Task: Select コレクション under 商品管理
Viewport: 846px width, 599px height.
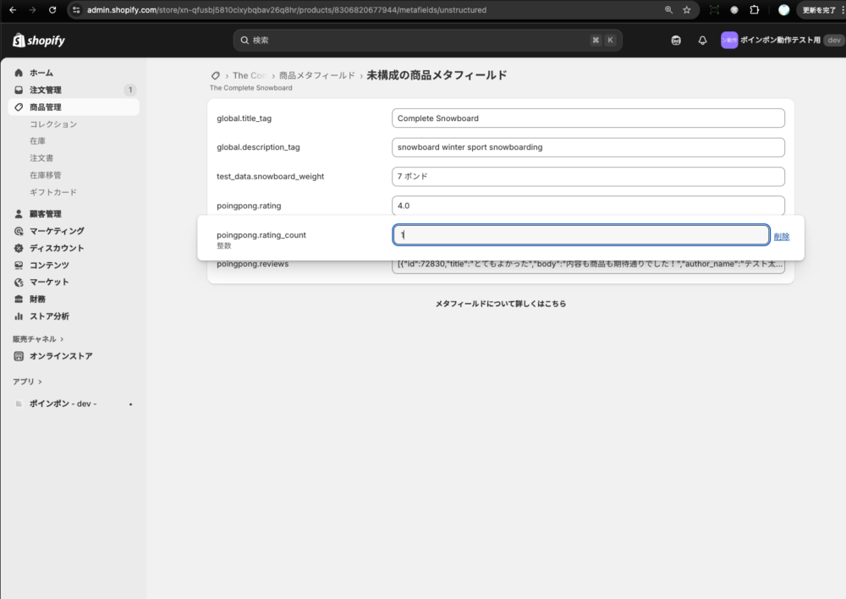Action: 53,124
